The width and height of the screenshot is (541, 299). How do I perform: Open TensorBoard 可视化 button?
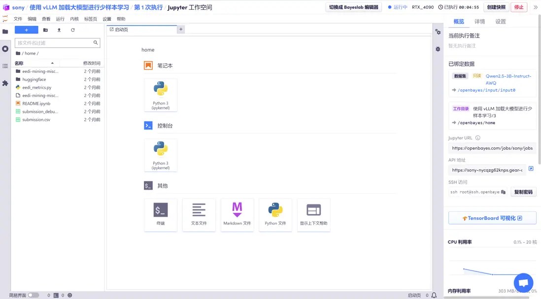[492, 218]
